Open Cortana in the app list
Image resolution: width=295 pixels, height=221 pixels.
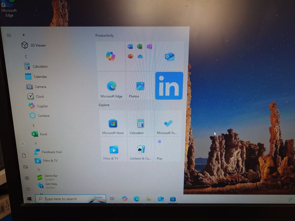tap(40, 115)
